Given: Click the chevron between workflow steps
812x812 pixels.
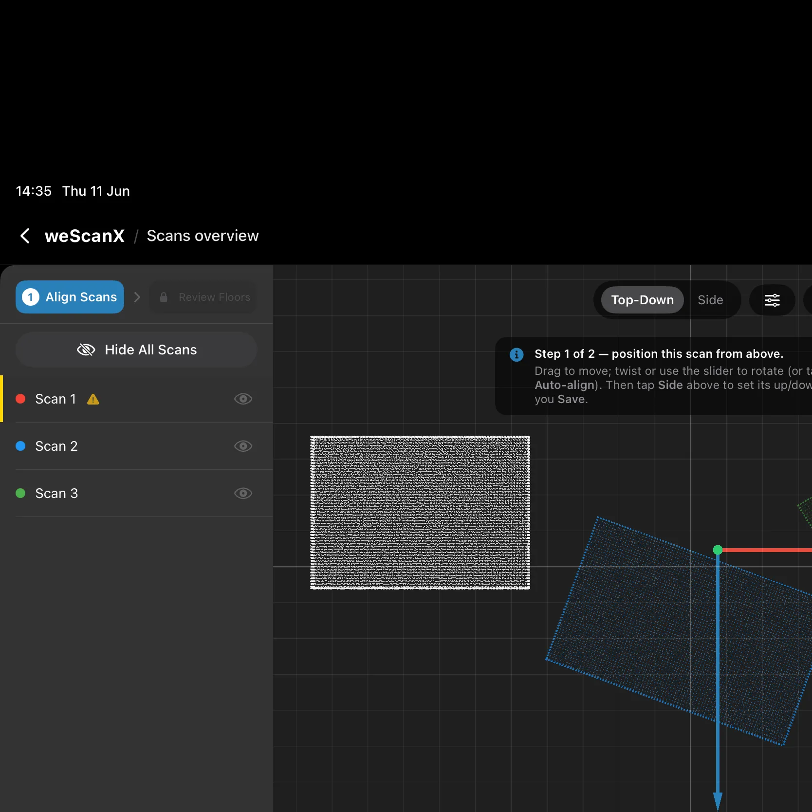Looking at the screenshot, I should [137, 297].
